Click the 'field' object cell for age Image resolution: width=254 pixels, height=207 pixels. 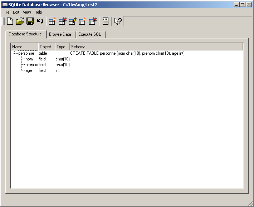(42, 70)
